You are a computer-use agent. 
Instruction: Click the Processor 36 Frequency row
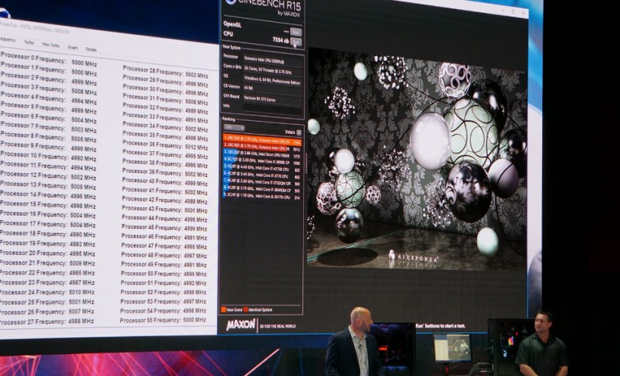(165, 145)
